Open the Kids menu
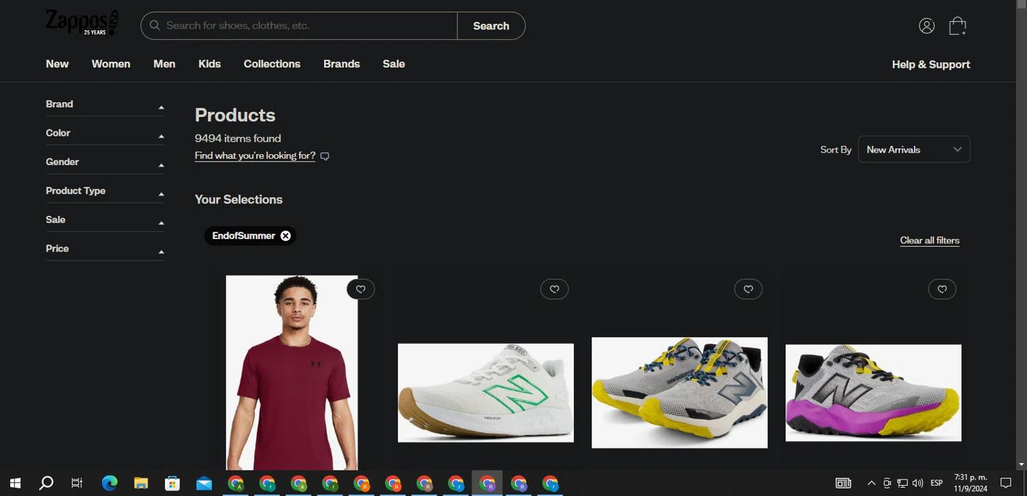Screen dimensions: 1027x496 coord(210,64)
